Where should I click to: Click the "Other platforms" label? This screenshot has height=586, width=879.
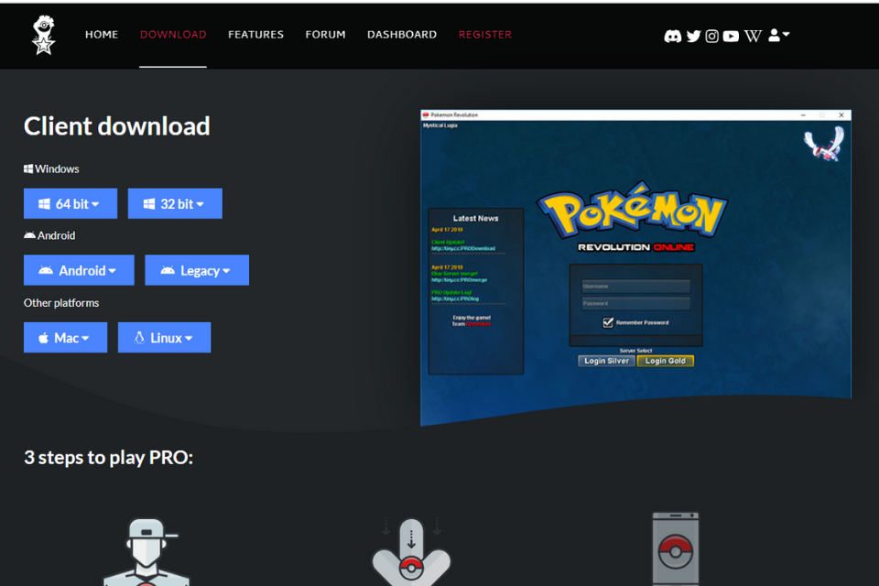(x=61, y=303)
